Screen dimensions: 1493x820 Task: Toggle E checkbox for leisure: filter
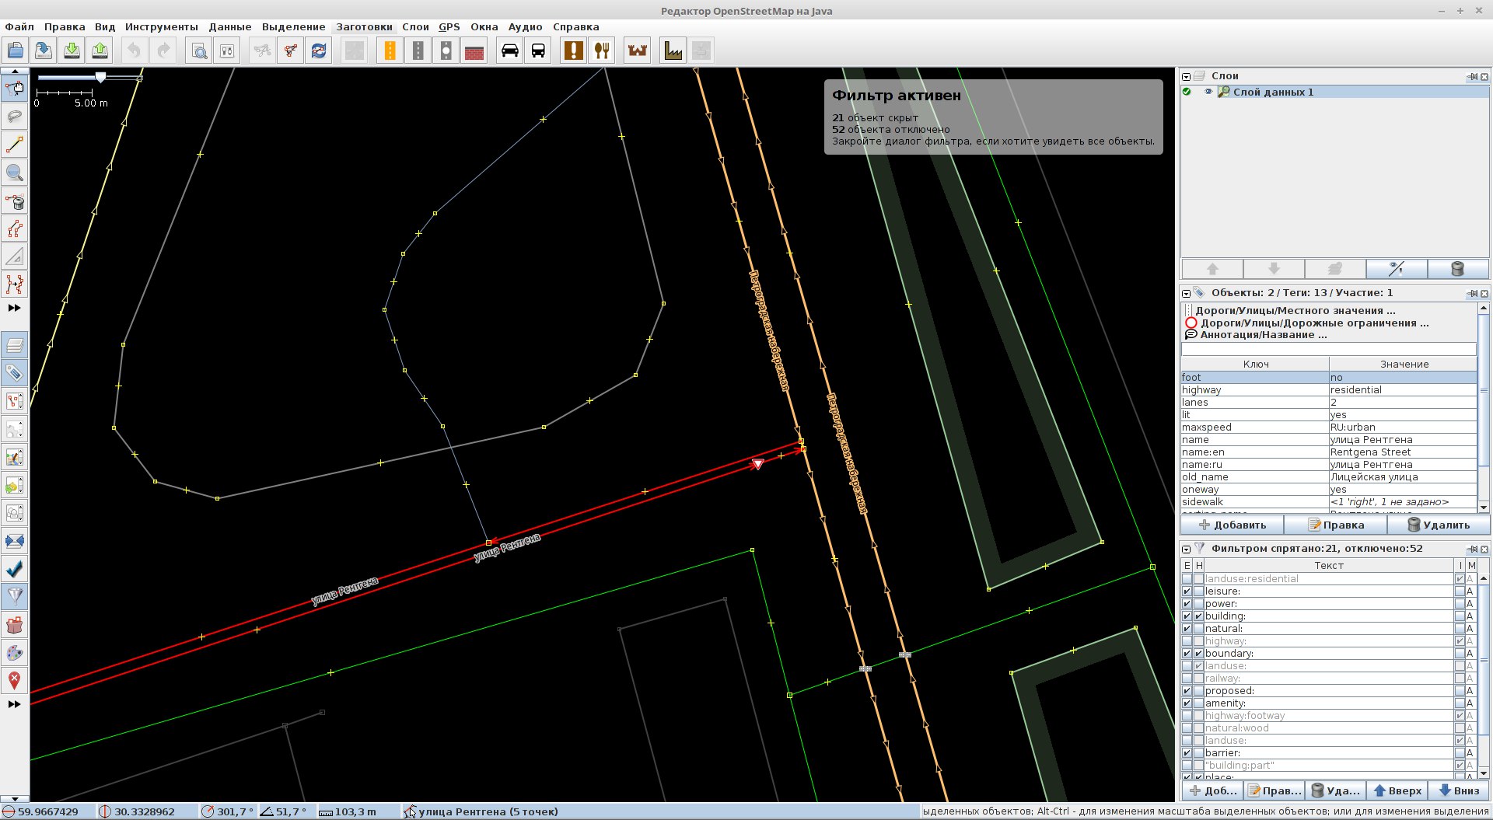(1187, 591)
